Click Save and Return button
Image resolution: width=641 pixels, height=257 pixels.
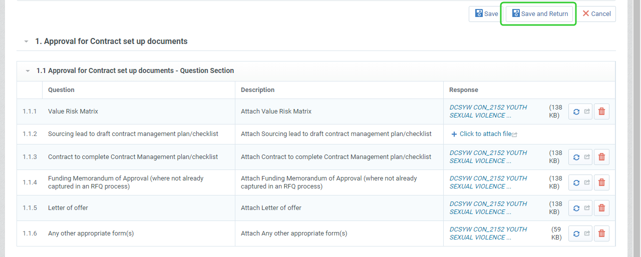coord(539,14)
